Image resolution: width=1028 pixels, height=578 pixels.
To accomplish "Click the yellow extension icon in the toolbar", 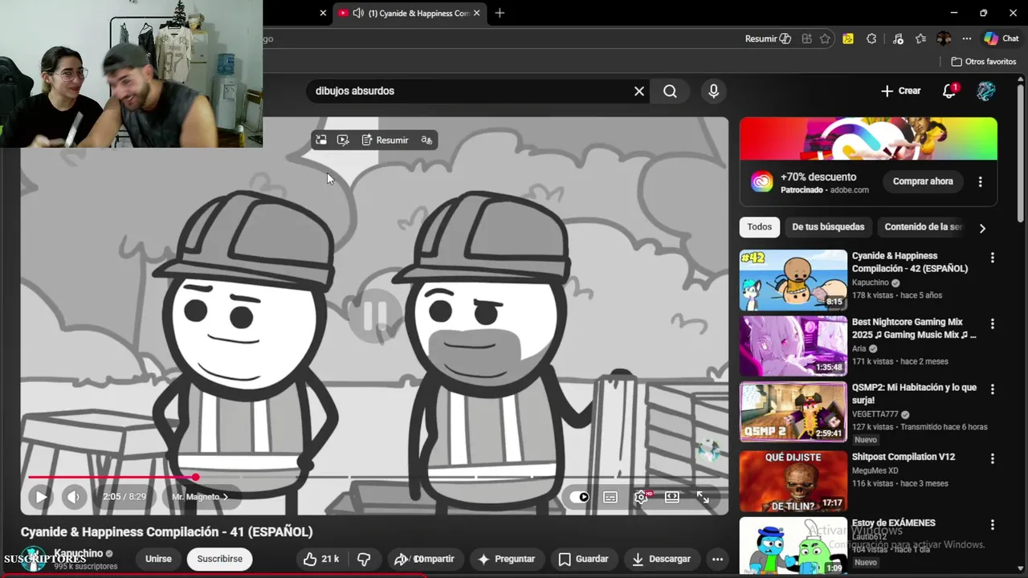I will click(848, 39).
